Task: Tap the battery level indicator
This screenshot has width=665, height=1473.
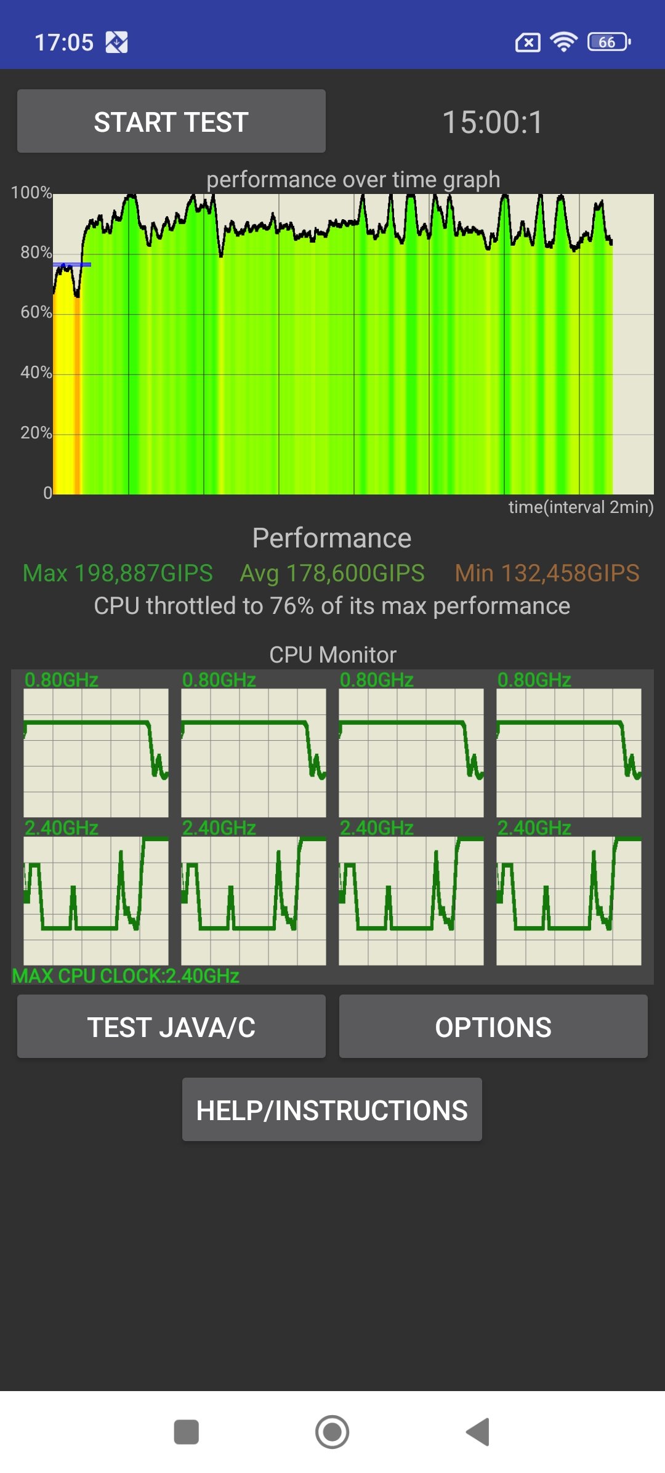Action: click(608, 42)
